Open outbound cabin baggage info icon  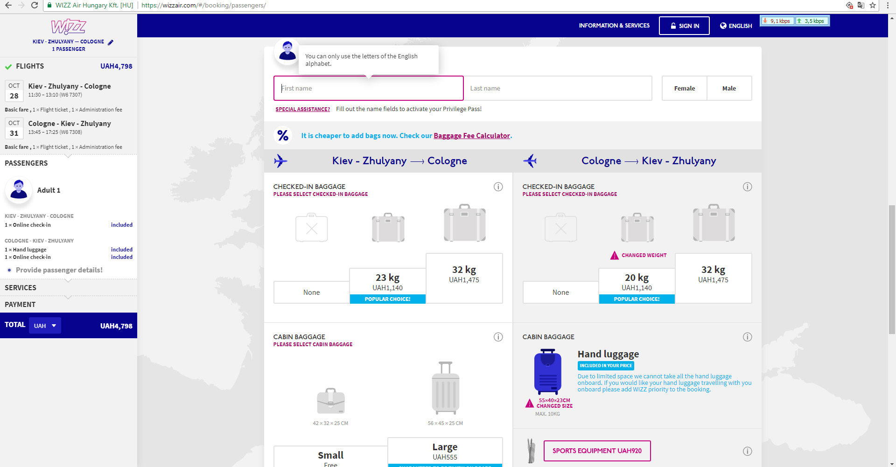tap(498, 337)
